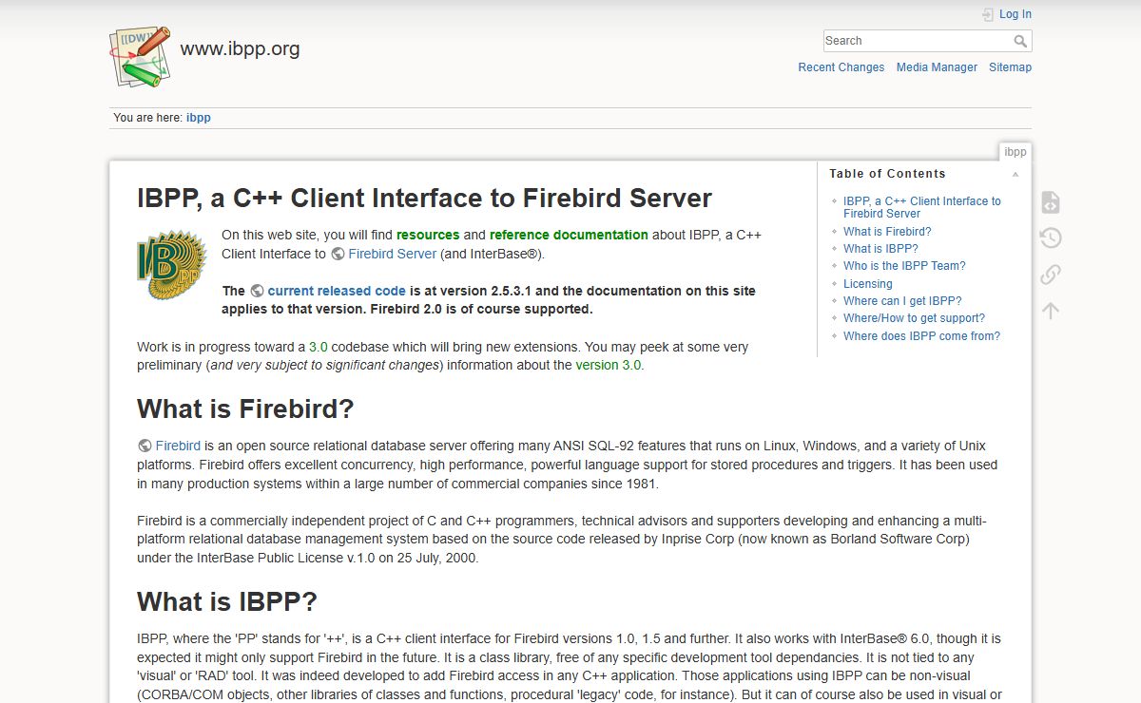Open Old revisions clock icon

click(x=1050, y=238)
